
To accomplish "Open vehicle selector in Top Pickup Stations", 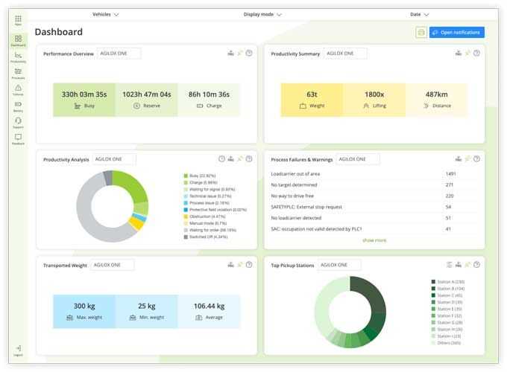I will 339,265.
